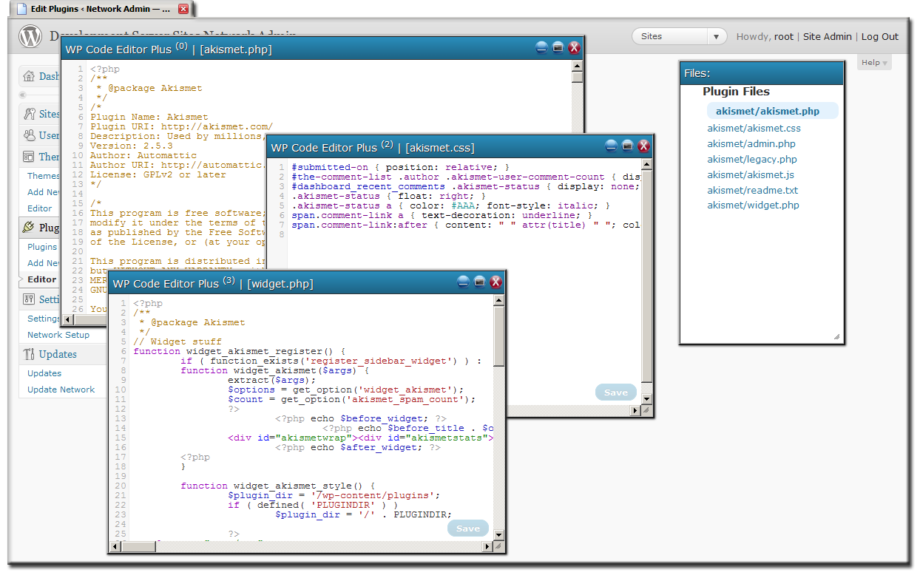Open Network Setup under Settings
Image resolution: width=920 pixels, height=578 pixels.
pos(58,335)
